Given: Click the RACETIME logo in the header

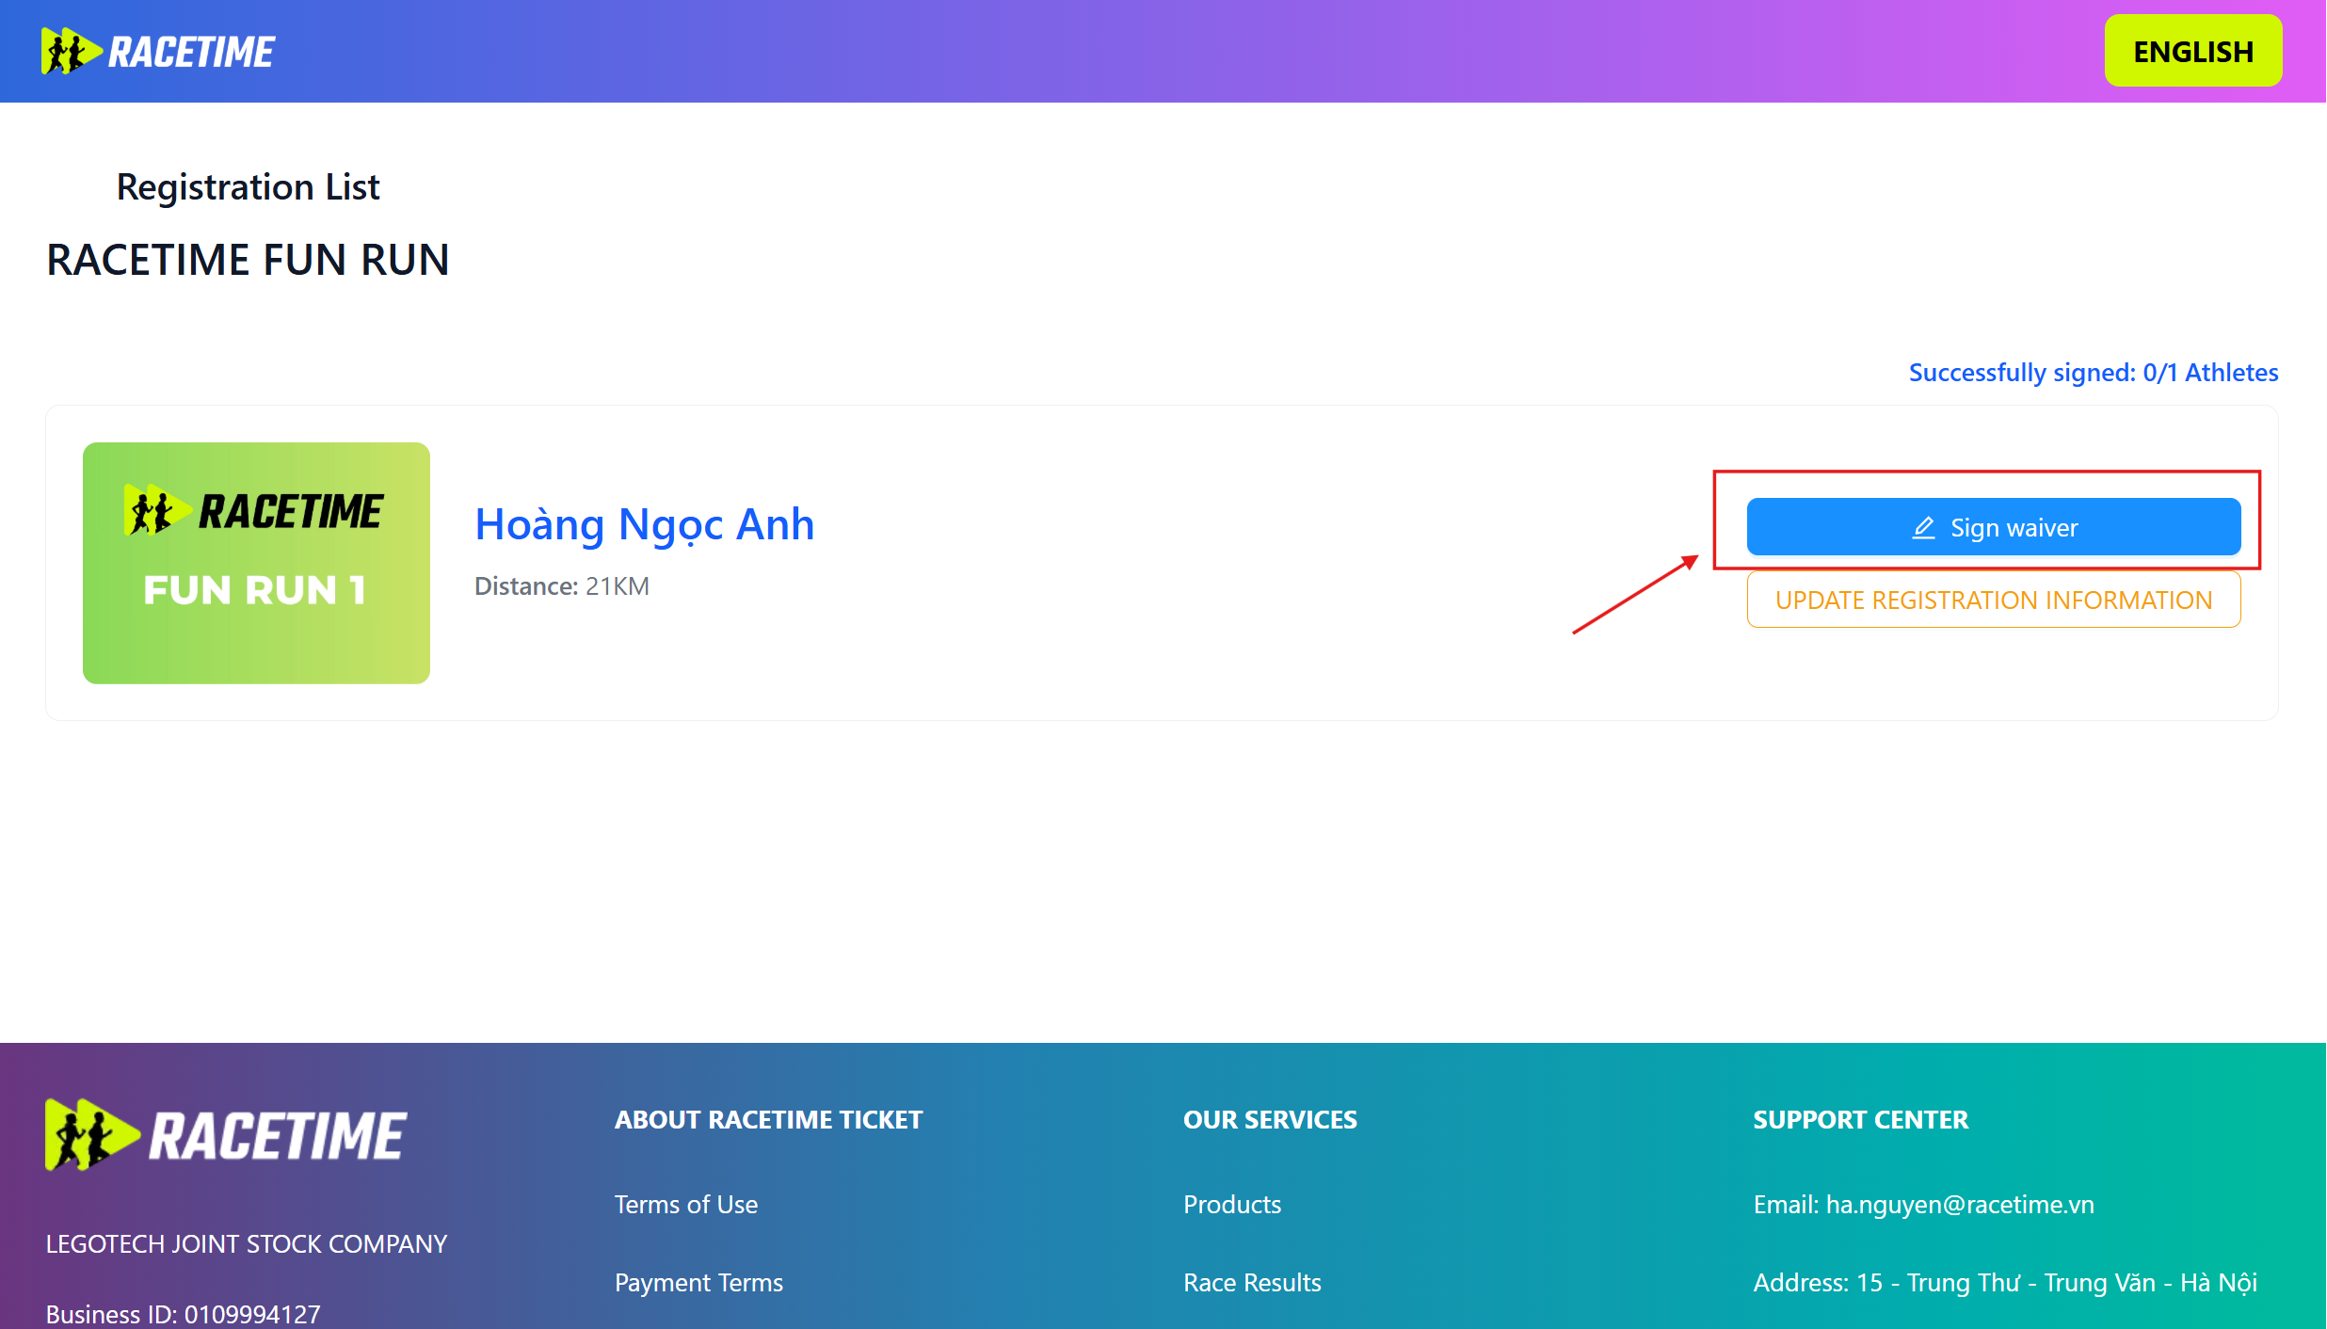Looking at the screenshot, I should point(158,52).
